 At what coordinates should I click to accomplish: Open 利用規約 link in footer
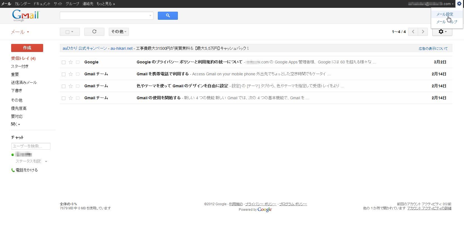tap(236, 204)
